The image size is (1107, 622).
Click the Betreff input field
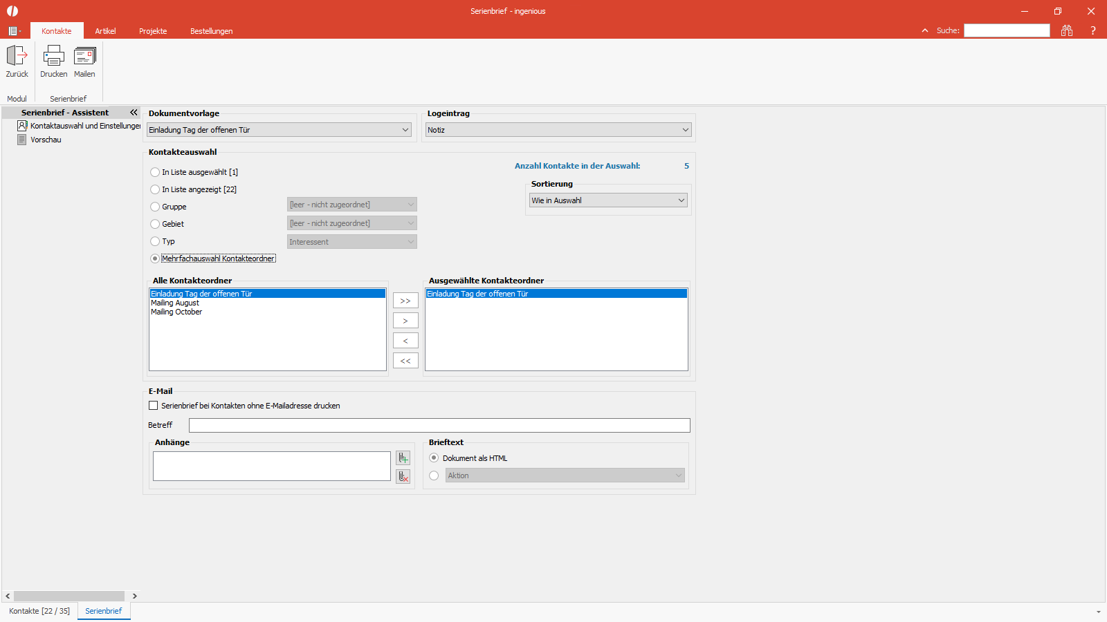pyautogui.click(x=439, y=426)
